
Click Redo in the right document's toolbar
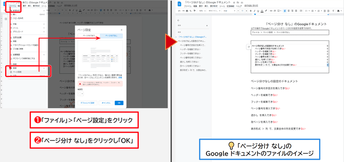click(183, 10)
